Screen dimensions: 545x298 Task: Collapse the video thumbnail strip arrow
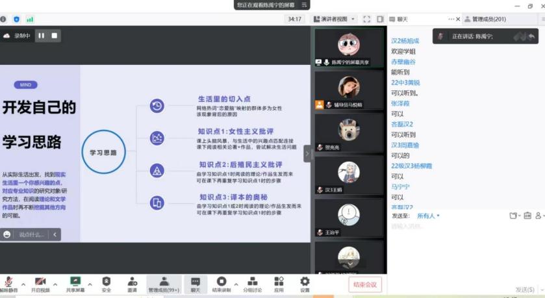(x=307, y=153)
